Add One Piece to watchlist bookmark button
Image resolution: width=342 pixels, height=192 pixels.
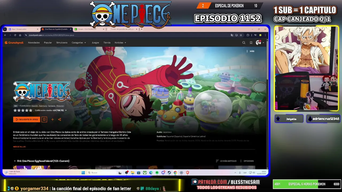coord(44,119)
